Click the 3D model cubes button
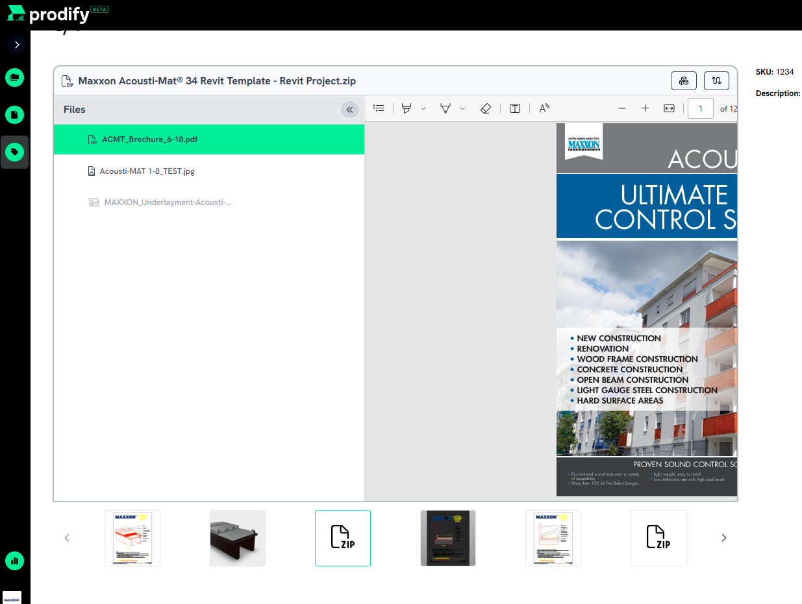This screenshot has width=802, height=604. coord(684,80)
